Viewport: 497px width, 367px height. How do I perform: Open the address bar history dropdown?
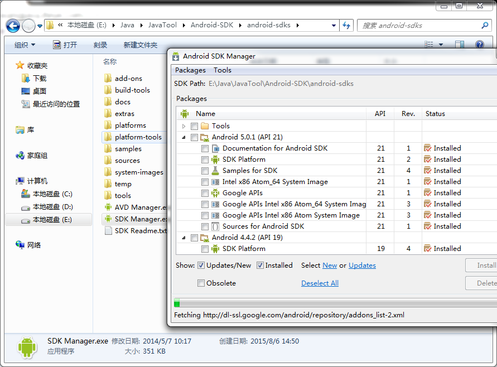point(334,25)
